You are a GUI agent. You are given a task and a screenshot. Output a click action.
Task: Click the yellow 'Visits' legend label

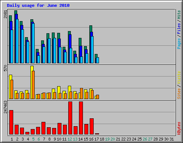click(179, 78)
